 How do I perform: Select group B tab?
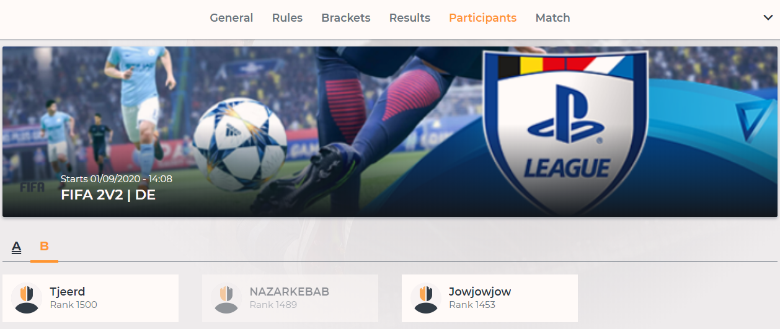coord(44,247)
